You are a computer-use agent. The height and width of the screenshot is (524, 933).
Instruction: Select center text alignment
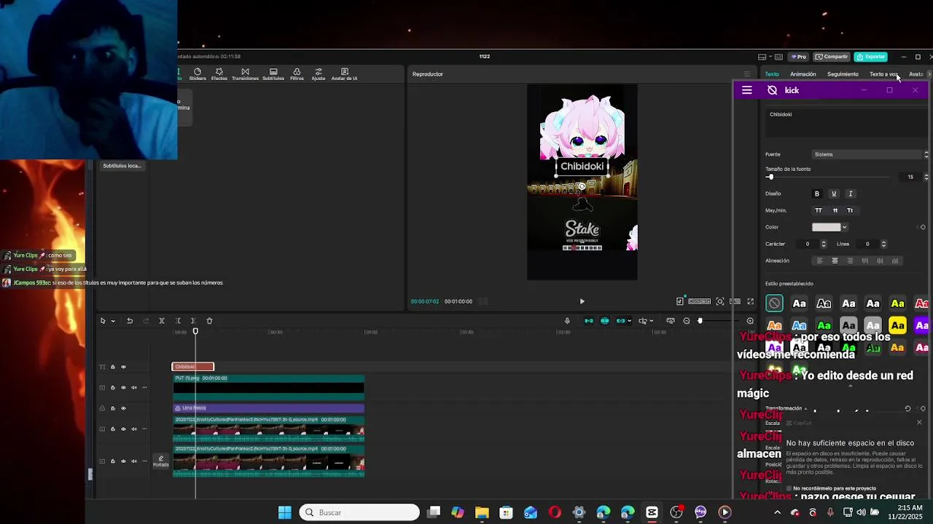[x=835, y=261]
